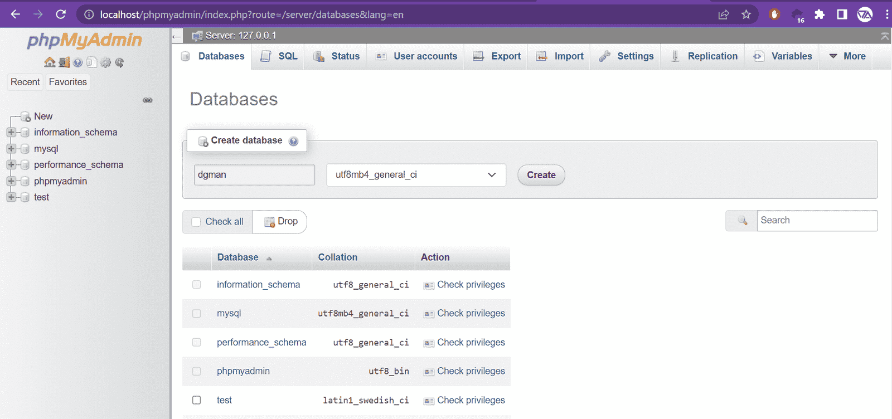Click the database name field containing dgman
This screenshot has width=892, height=419.
254,175
